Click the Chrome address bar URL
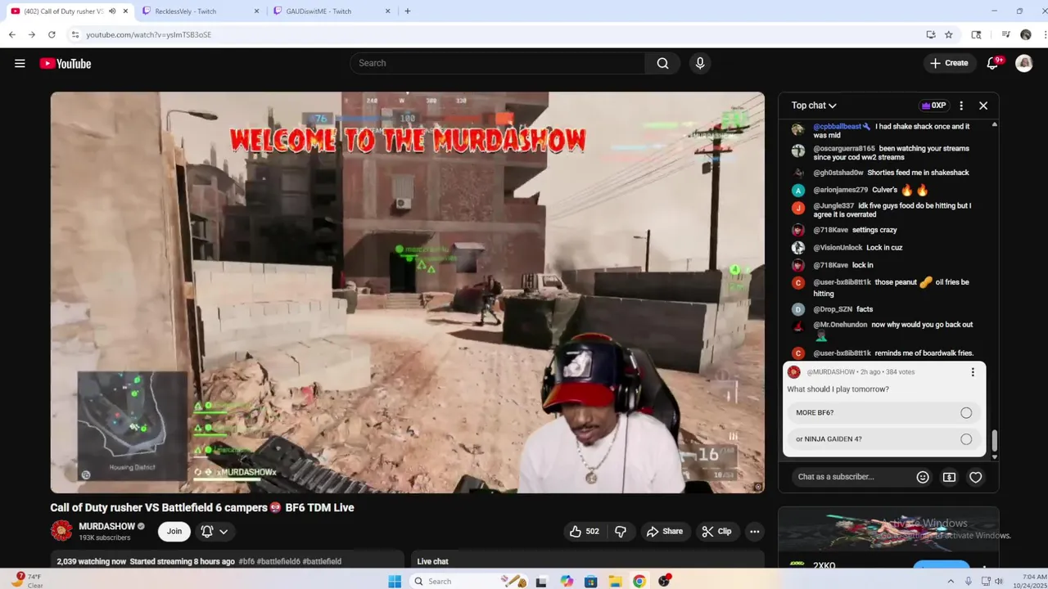This screenshot has width=1048, height=589. [x=149, y=34]
